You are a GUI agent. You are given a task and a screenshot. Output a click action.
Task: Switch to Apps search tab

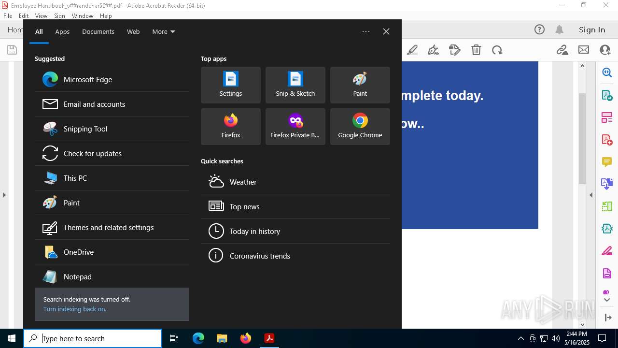click(x=62, y=31)
